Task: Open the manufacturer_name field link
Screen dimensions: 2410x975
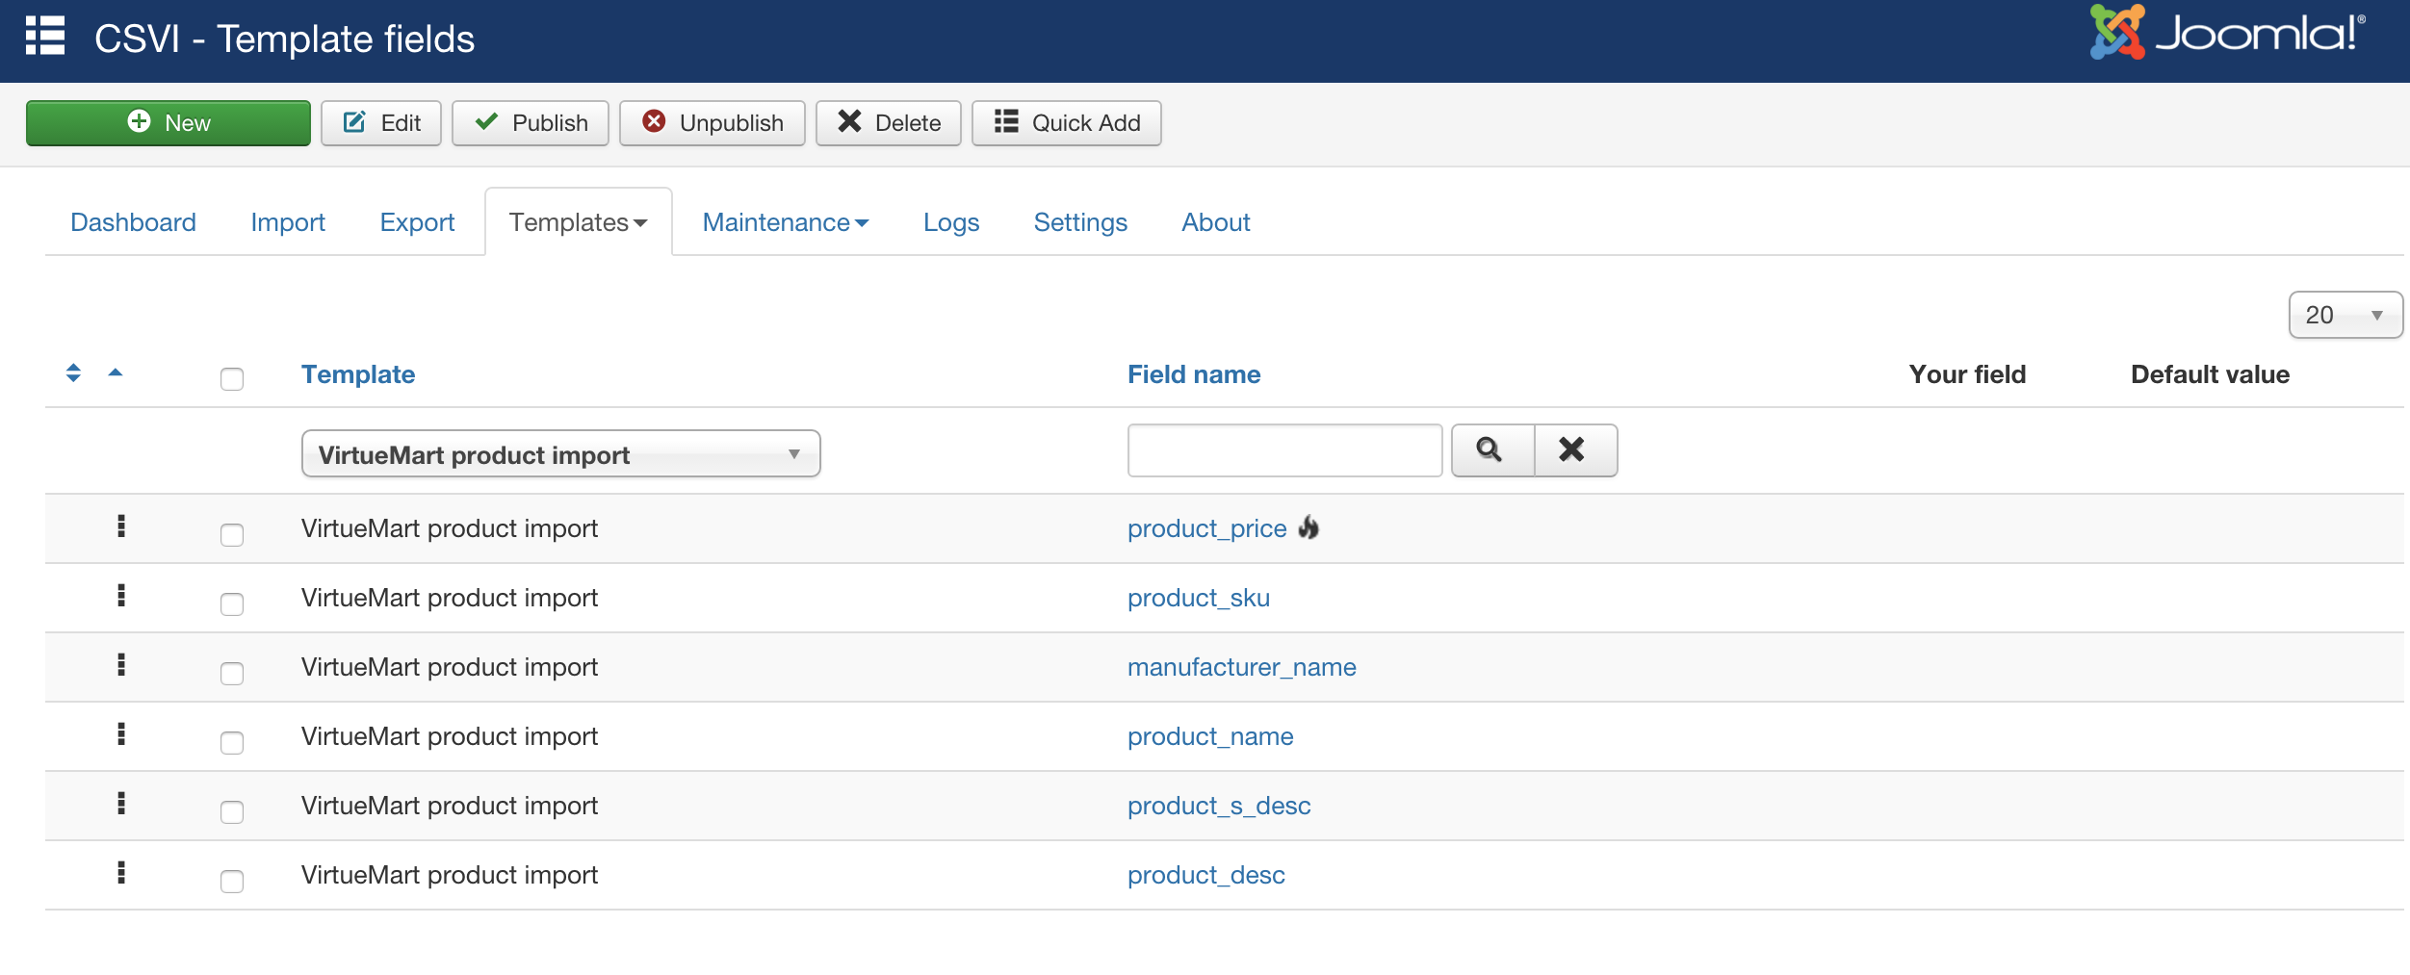Action: [x=1241, y=667]
